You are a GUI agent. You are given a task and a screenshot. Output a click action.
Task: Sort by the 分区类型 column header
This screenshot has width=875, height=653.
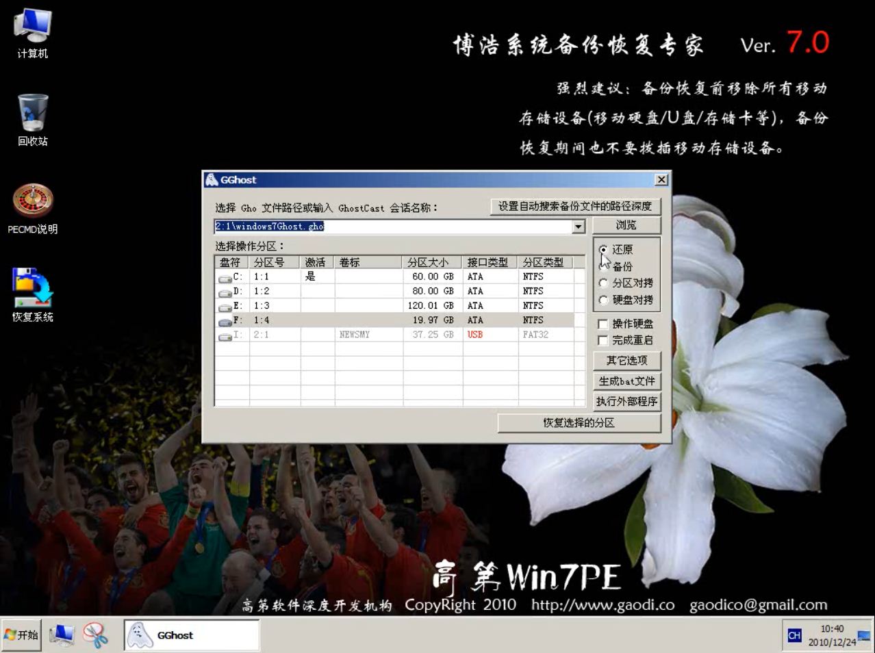tap(546, 262)
